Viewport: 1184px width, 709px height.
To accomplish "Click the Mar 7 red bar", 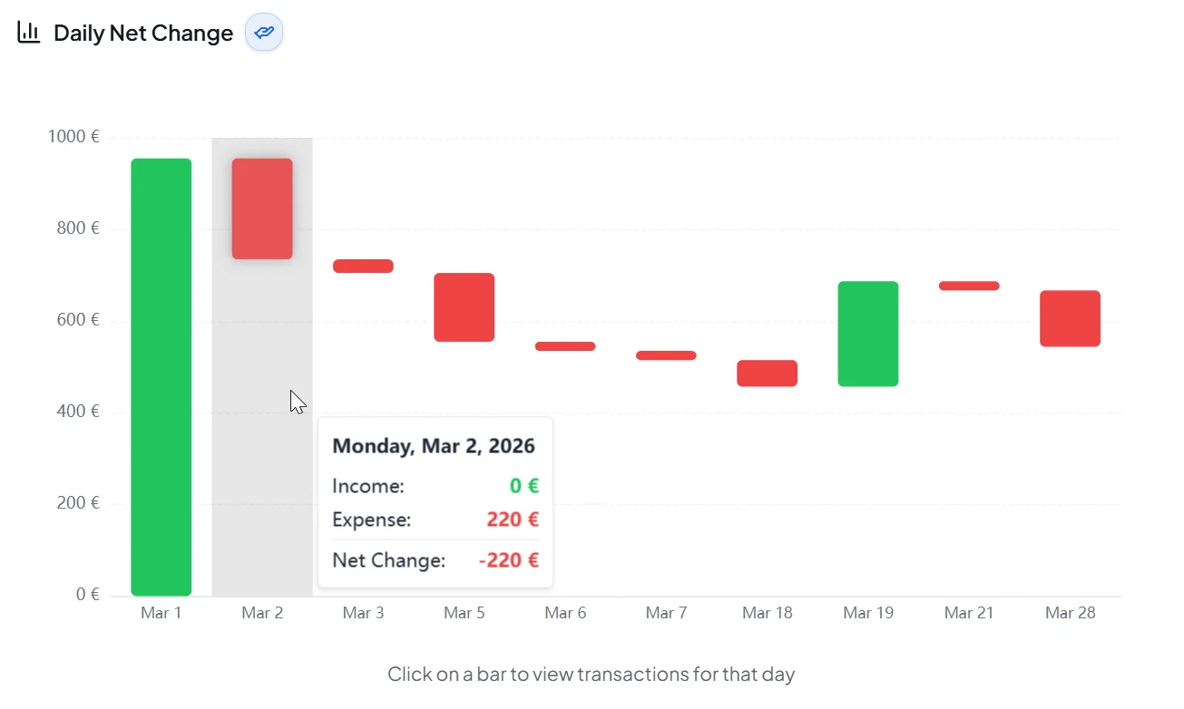I will (x=666, y=355).
